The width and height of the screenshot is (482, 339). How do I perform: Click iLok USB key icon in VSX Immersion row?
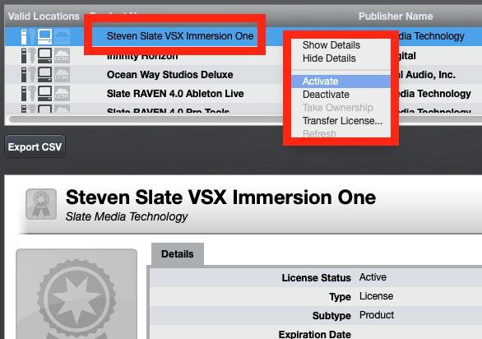(x=32, y=36)
